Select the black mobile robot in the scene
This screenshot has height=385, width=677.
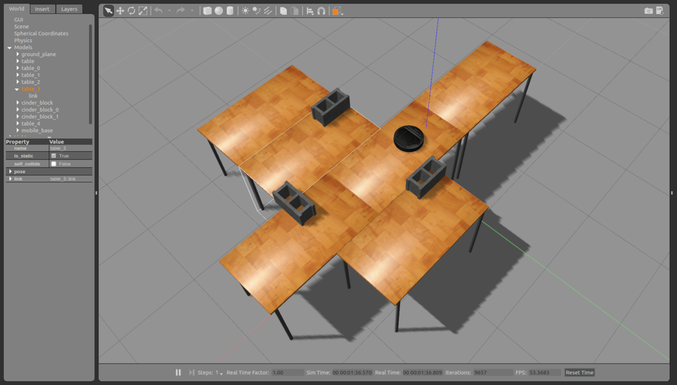pyautogui.click(x=408, y=139)
